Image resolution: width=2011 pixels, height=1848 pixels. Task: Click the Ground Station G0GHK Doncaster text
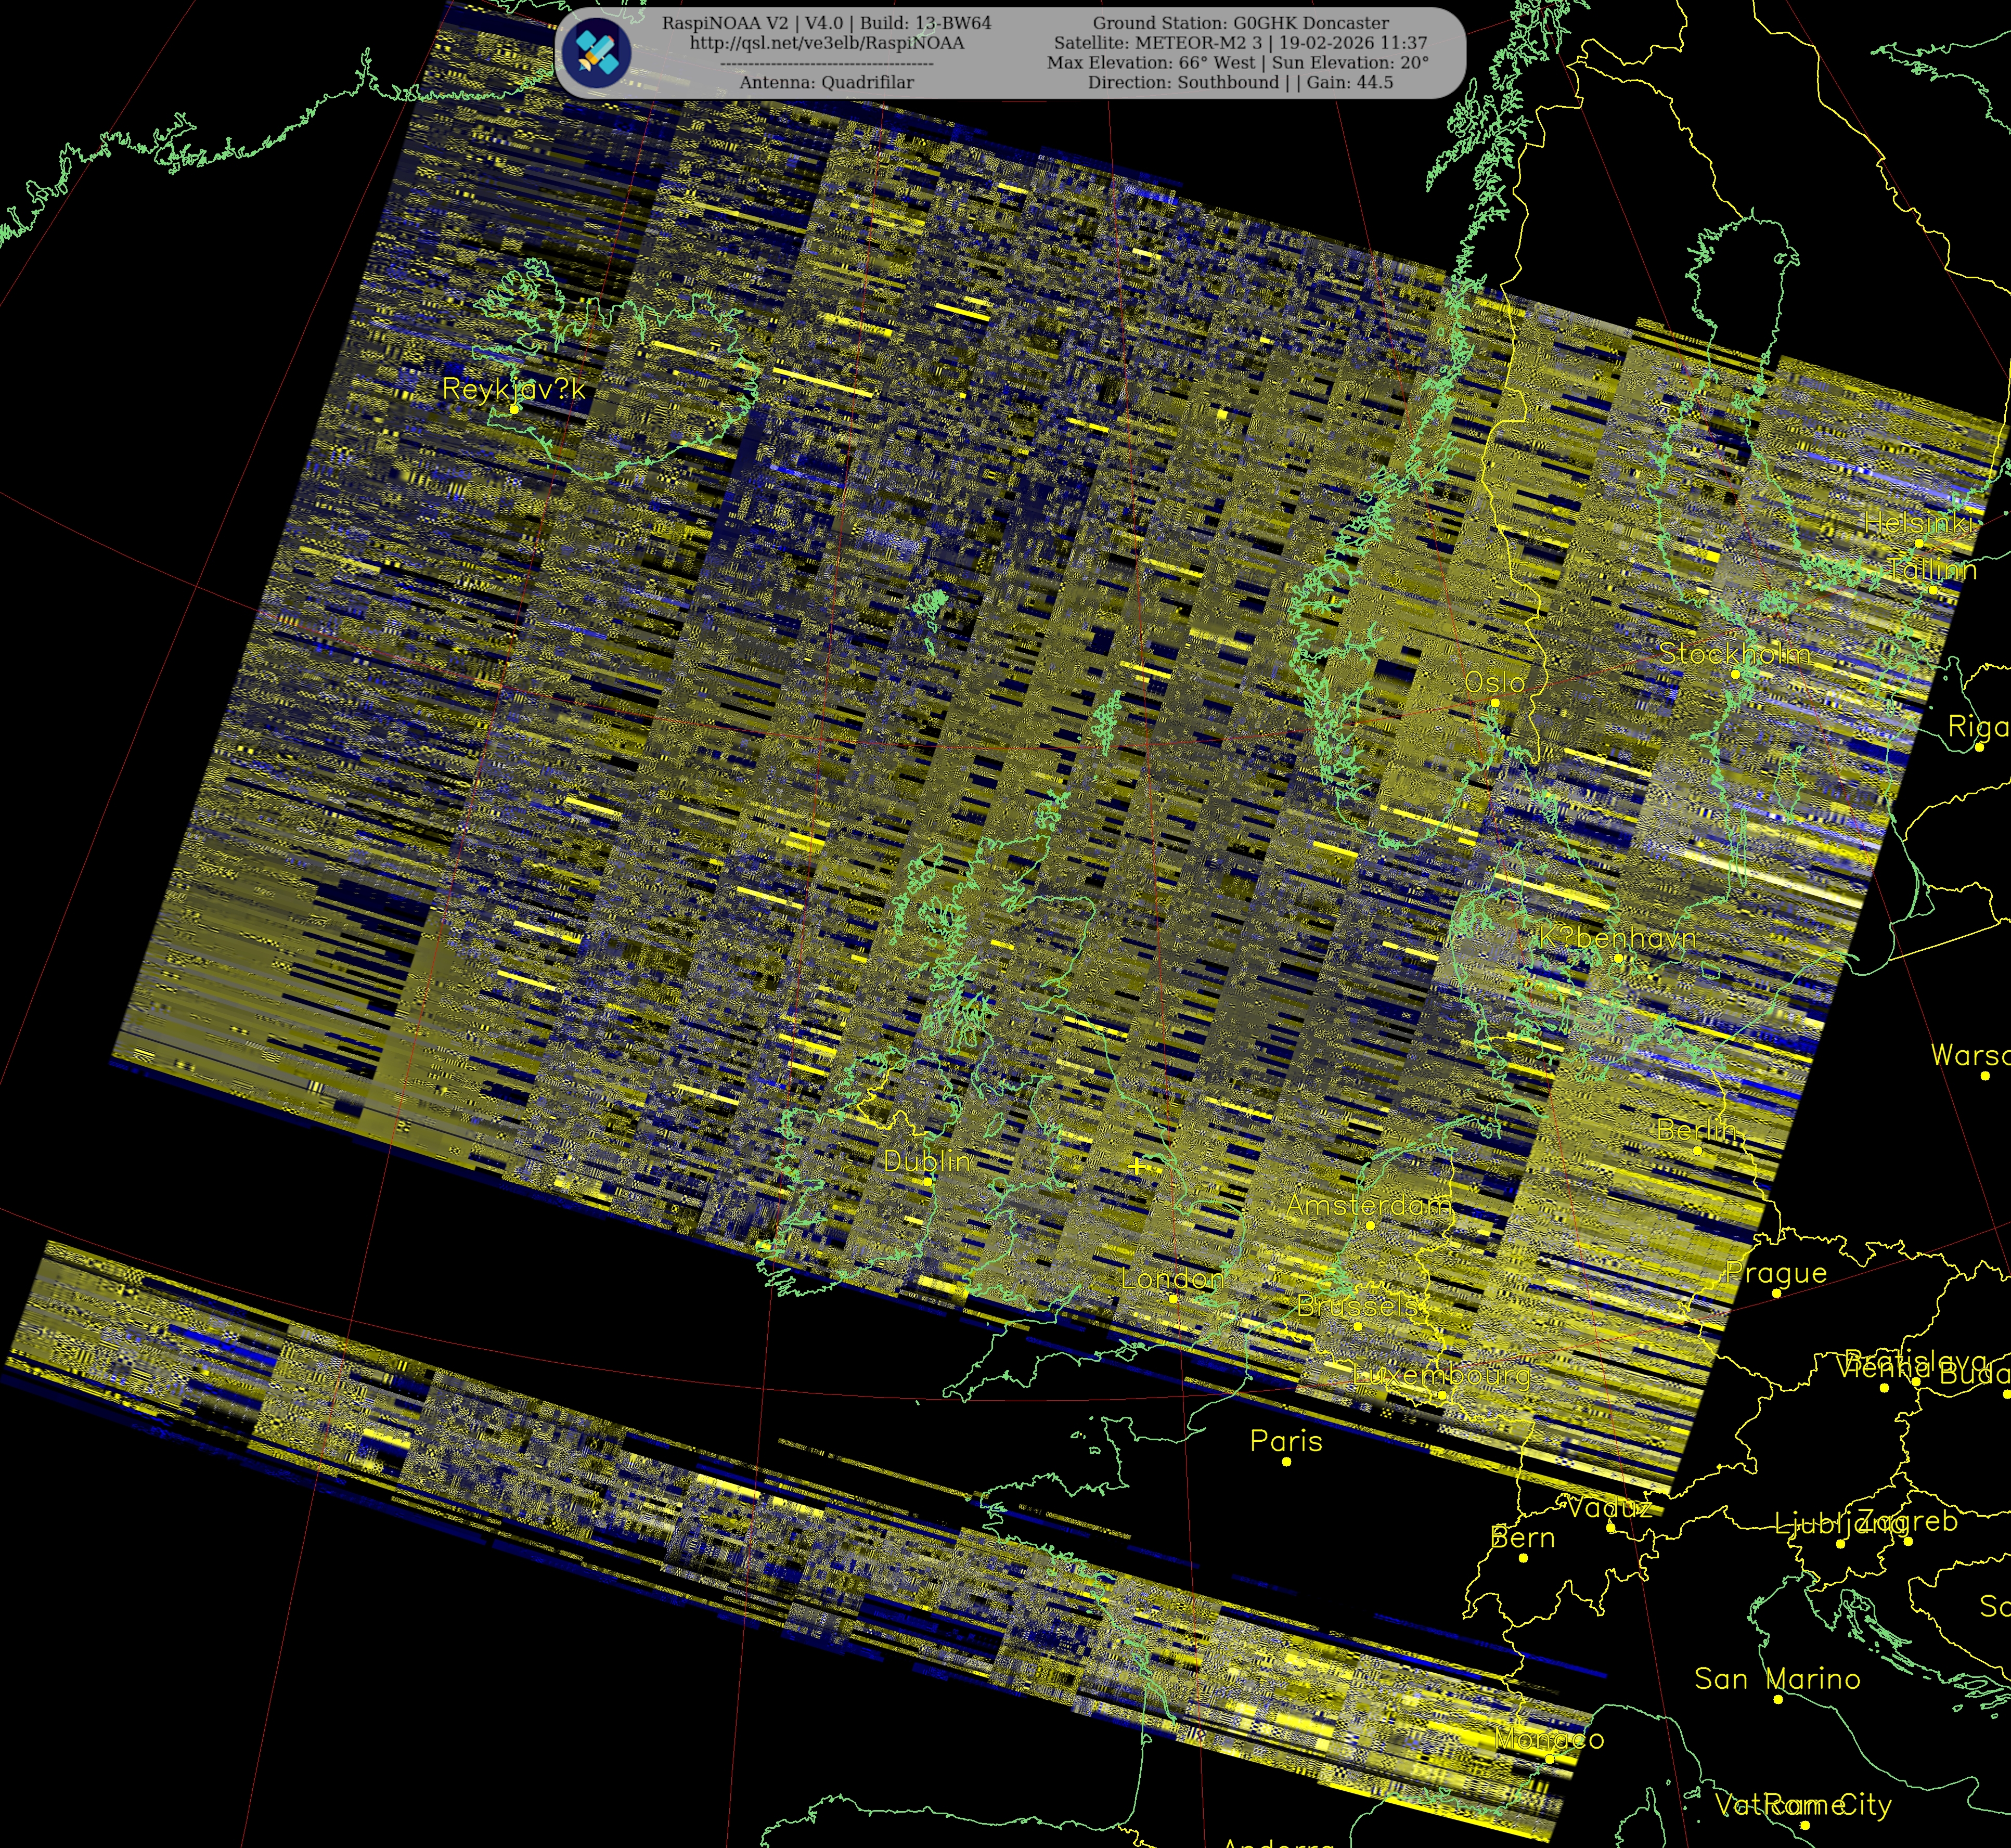[x=1240, y=23]
